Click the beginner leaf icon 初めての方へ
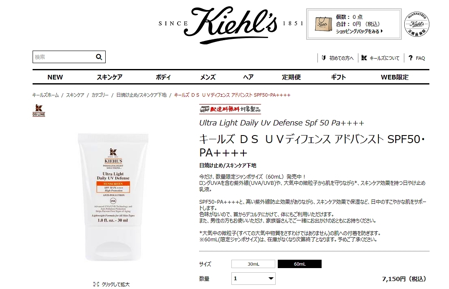449x289 pixels. pos(324,58)
